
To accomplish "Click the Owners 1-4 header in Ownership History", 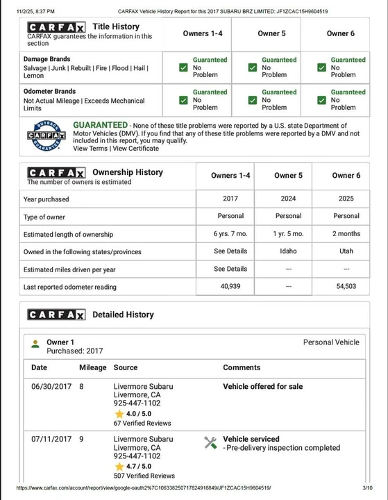I will pyautogui.click(x=230, y=176).
